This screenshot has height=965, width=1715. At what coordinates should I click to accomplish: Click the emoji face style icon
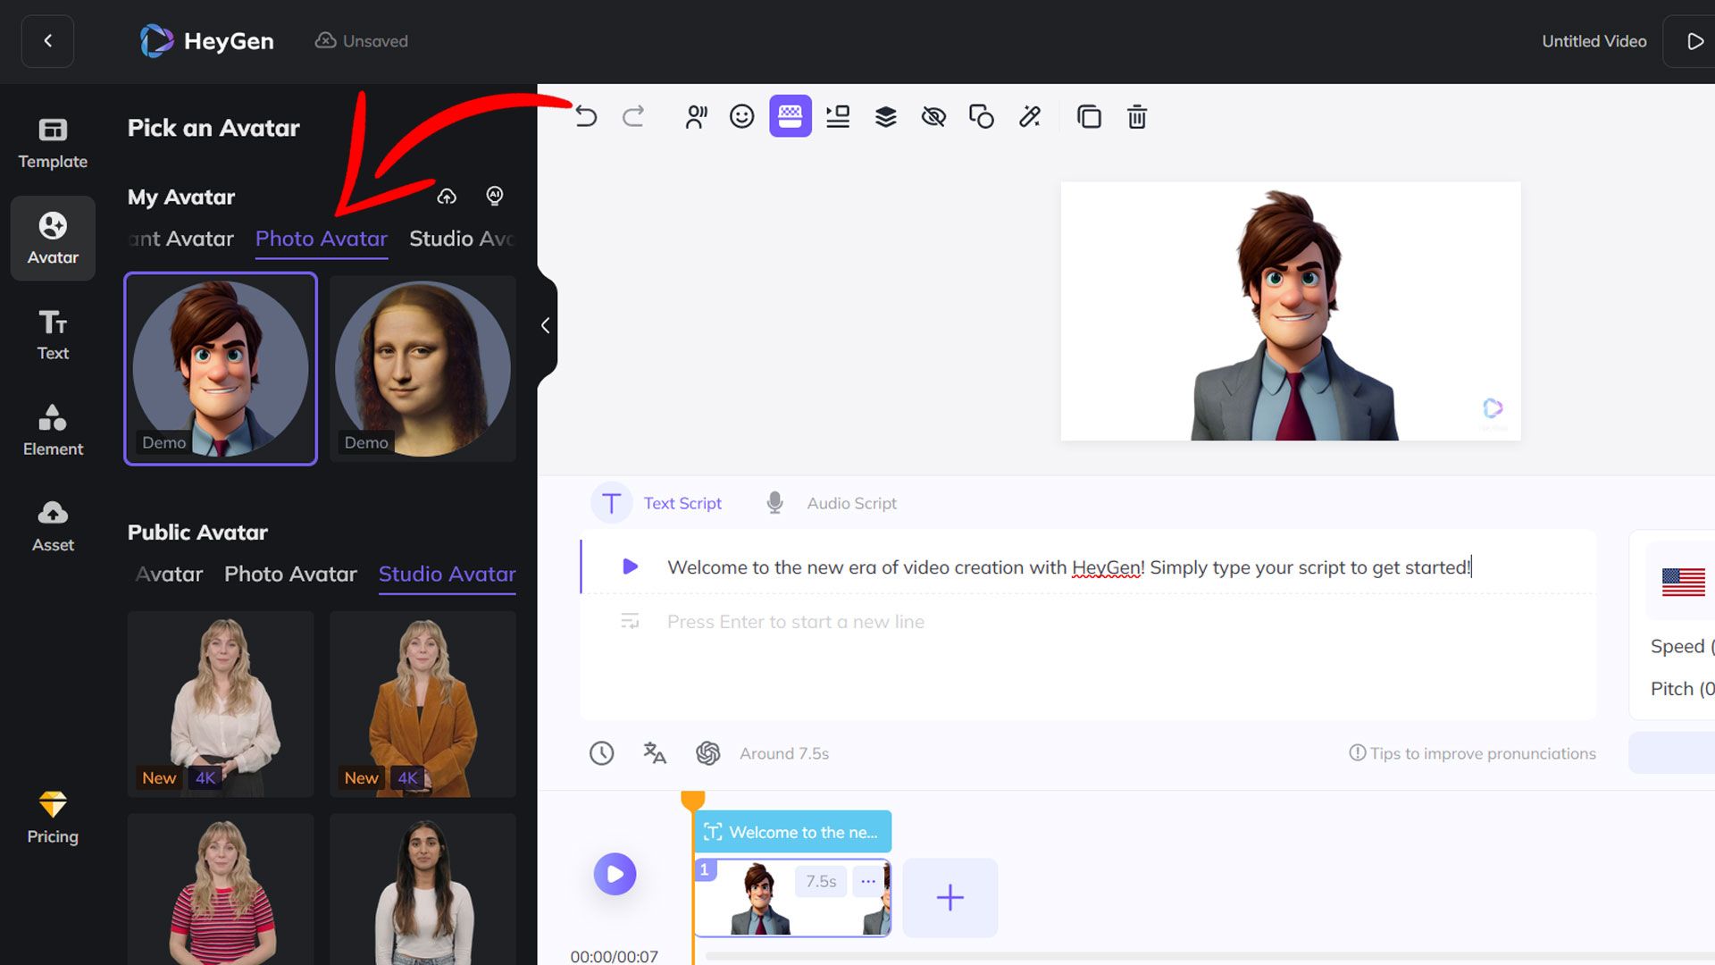741,116
